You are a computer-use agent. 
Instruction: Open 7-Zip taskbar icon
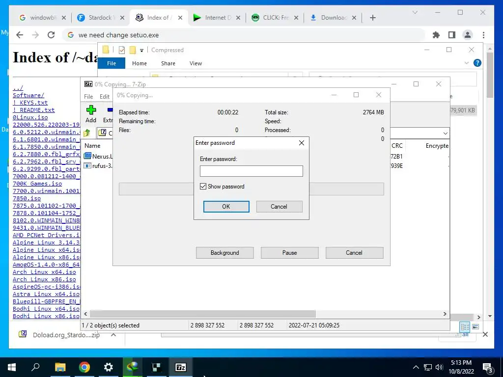tap(180, 367)
